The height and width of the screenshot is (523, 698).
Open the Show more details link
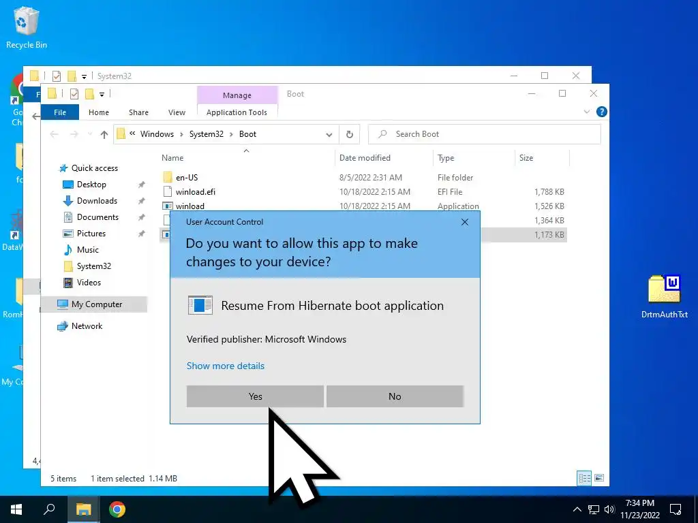point(225,366)
